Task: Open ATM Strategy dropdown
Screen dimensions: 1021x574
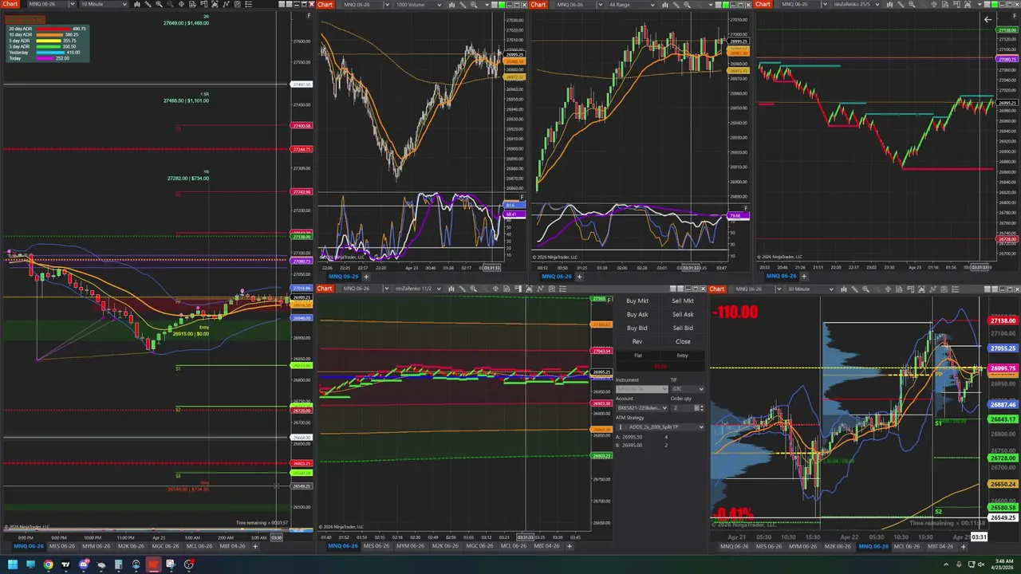Action: click(660, 427)
